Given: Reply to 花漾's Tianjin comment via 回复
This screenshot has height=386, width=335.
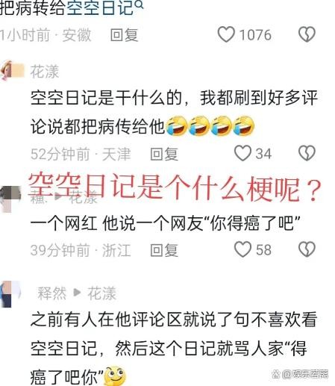Looking at the screenshot, I should (x=164, y=154).
